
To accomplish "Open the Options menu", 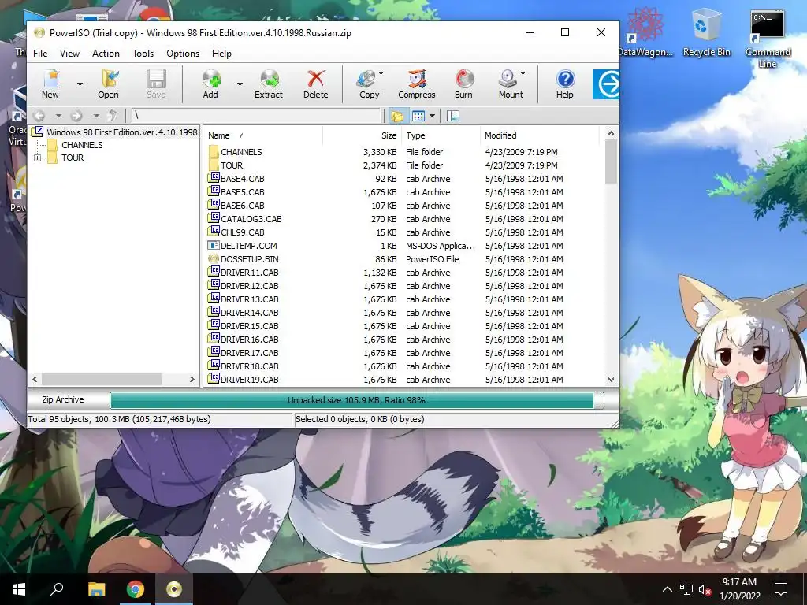I will click(x=183, y=54).
